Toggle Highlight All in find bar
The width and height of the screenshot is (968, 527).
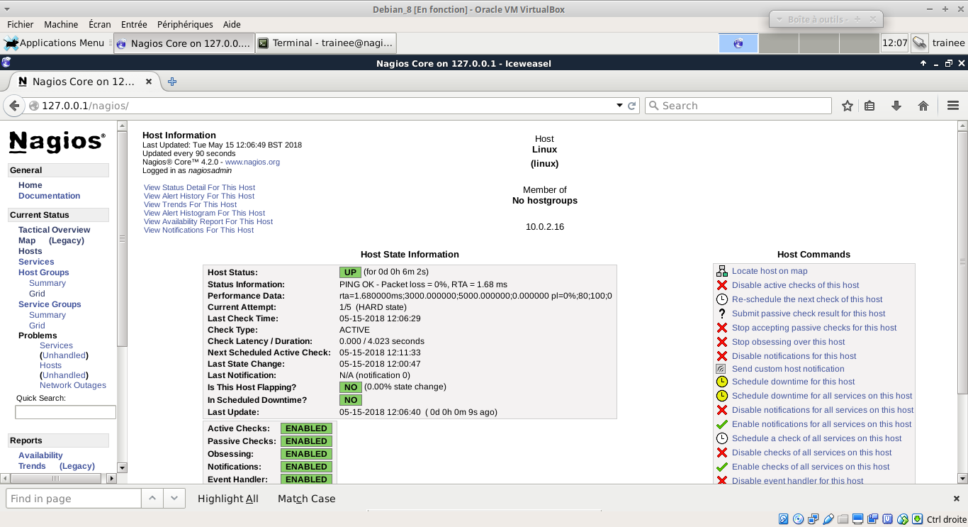coord(228,499)
